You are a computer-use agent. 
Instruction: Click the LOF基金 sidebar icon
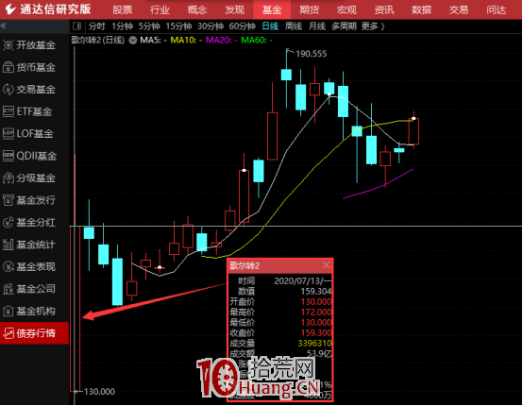[8, 133]
